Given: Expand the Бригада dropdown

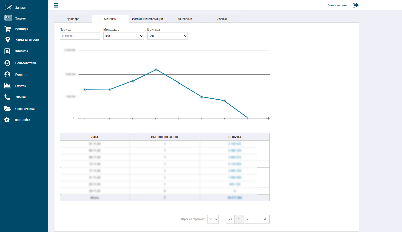Looking at the screenshot, I should click(167, 36).
